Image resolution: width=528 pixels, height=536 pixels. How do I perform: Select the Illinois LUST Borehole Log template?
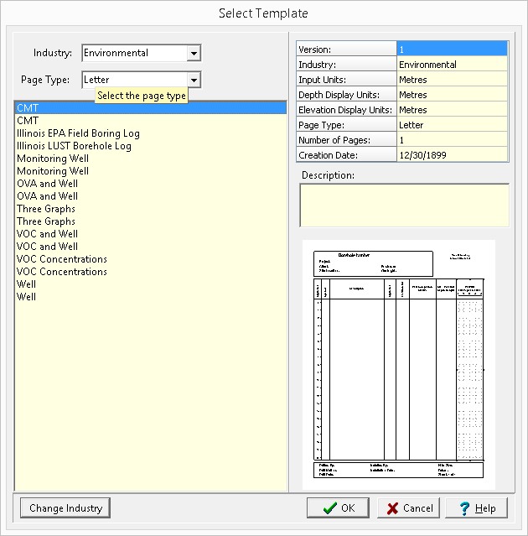[74, 146]
